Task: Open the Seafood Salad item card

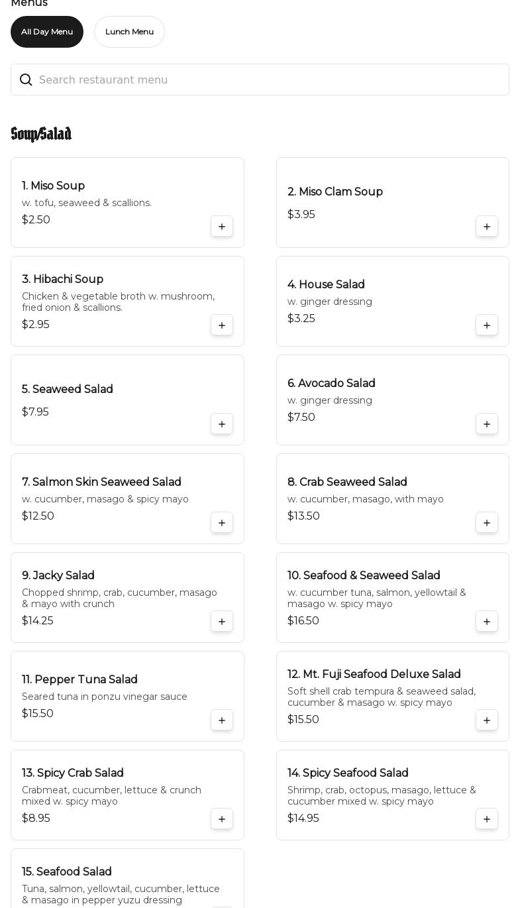Action: 119,881
